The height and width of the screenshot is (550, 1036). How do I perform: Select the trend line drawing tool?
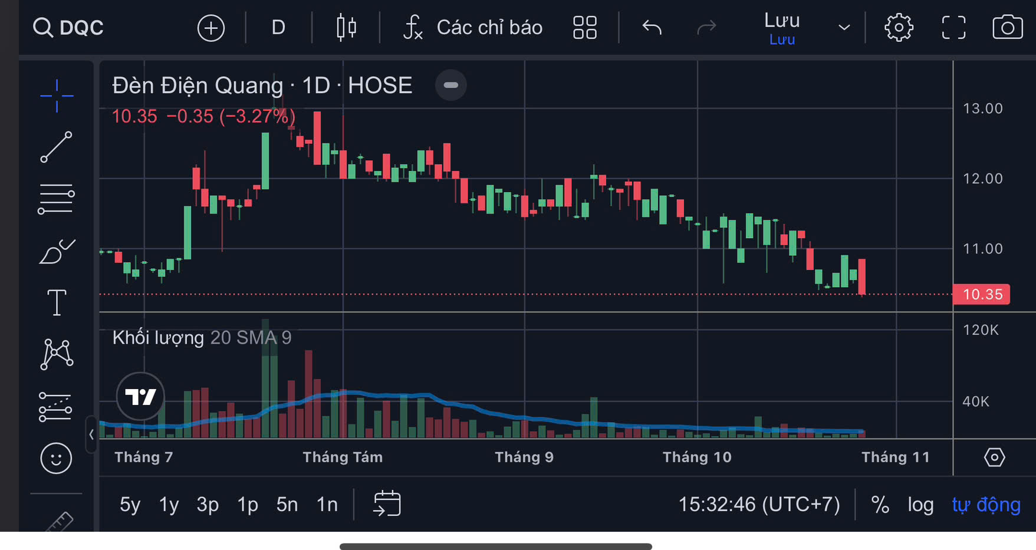57,147
